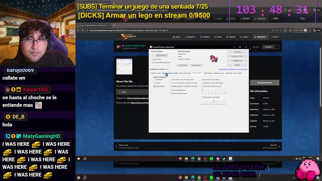Screen dimensions: 322x181
Task: Enable No Game-Breaking Moves checkbox
Action: 153,63
